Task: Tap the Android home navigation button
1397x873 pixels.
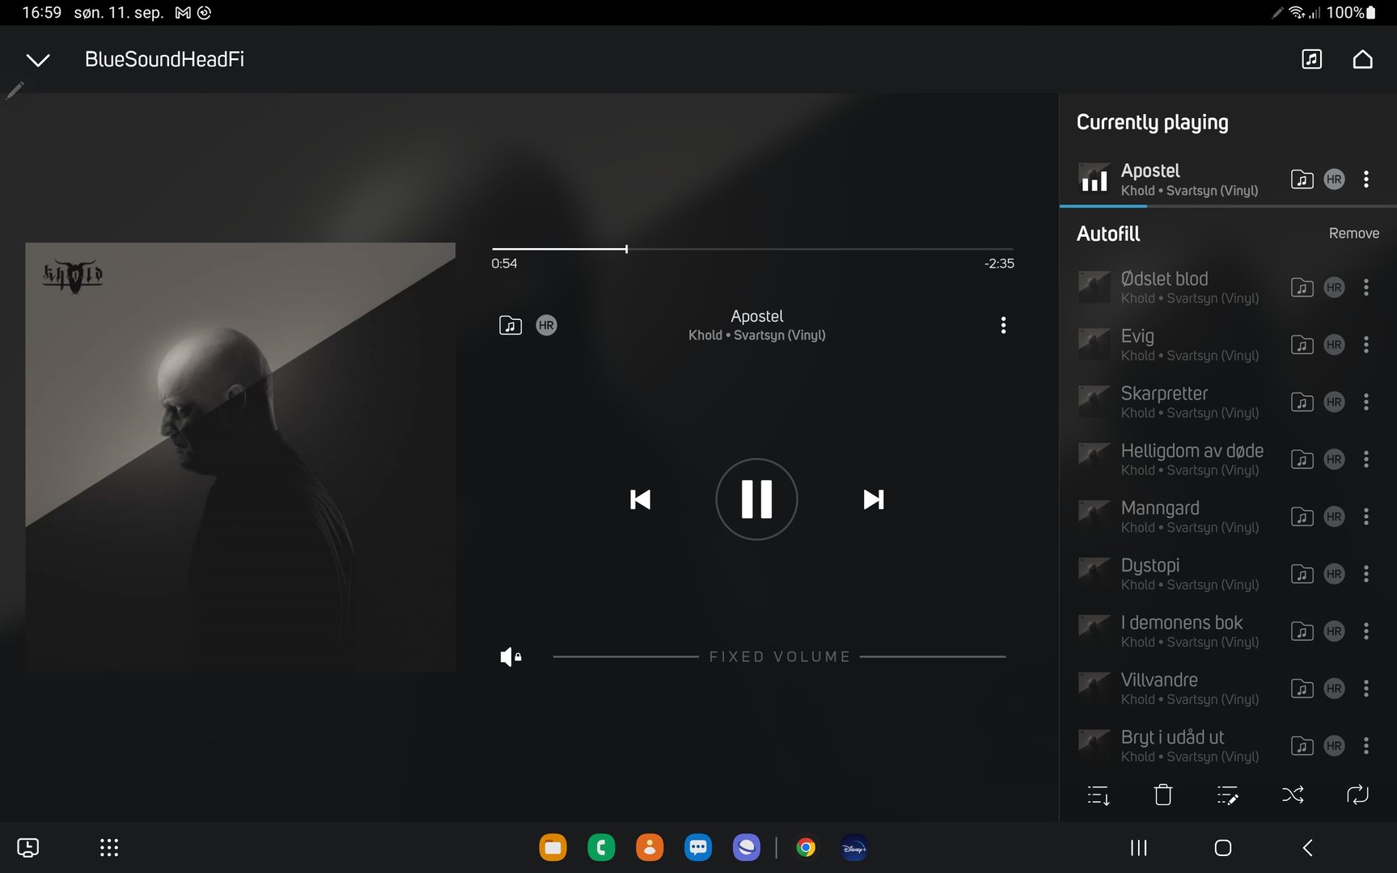Action: [1223, 847]
